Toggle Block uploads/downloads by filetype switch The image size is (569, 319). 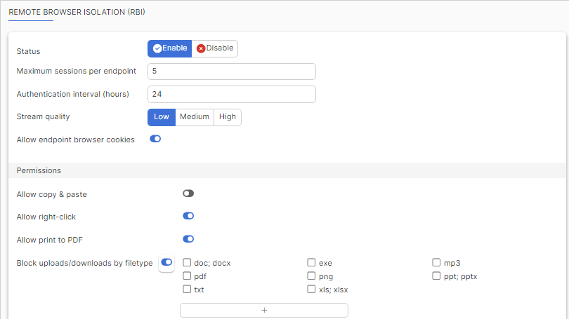click(x=166, y=262)
